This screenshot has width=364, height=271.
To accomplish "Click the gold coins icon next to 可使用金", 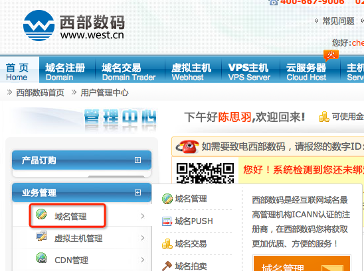I will pos(324,117).
